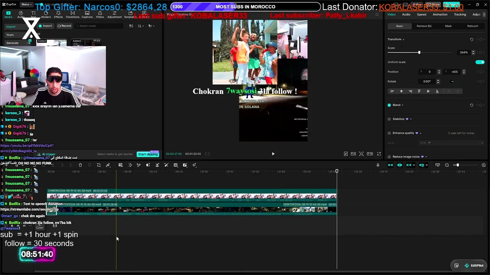
Task: Switch to the Animation inspector tab
Action: (x=440, y=15)
